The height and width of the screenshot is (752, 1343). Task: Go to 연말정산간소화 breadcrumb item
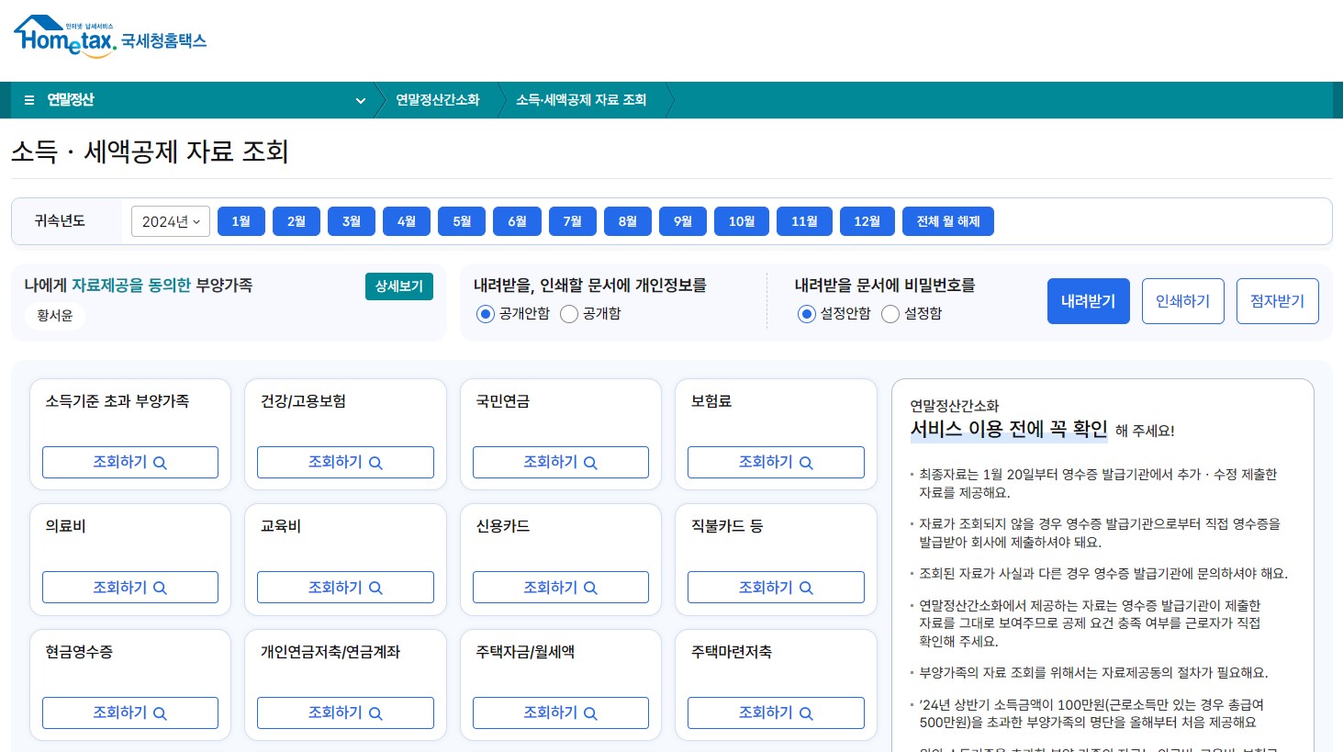pos(437,100)
